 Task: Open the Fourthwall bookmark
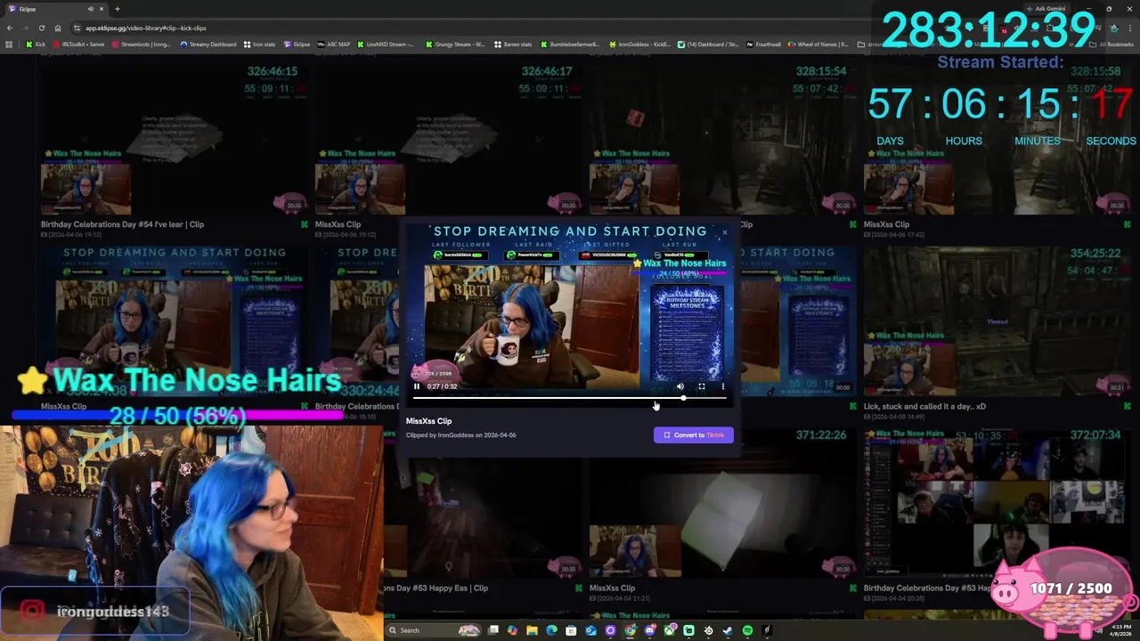(x=762, y=45)
